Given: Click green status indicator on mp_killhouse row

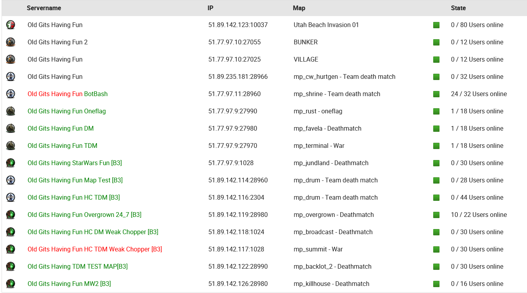Looking at the screenshot, I should pyautogui.click(x=436, y=284).
